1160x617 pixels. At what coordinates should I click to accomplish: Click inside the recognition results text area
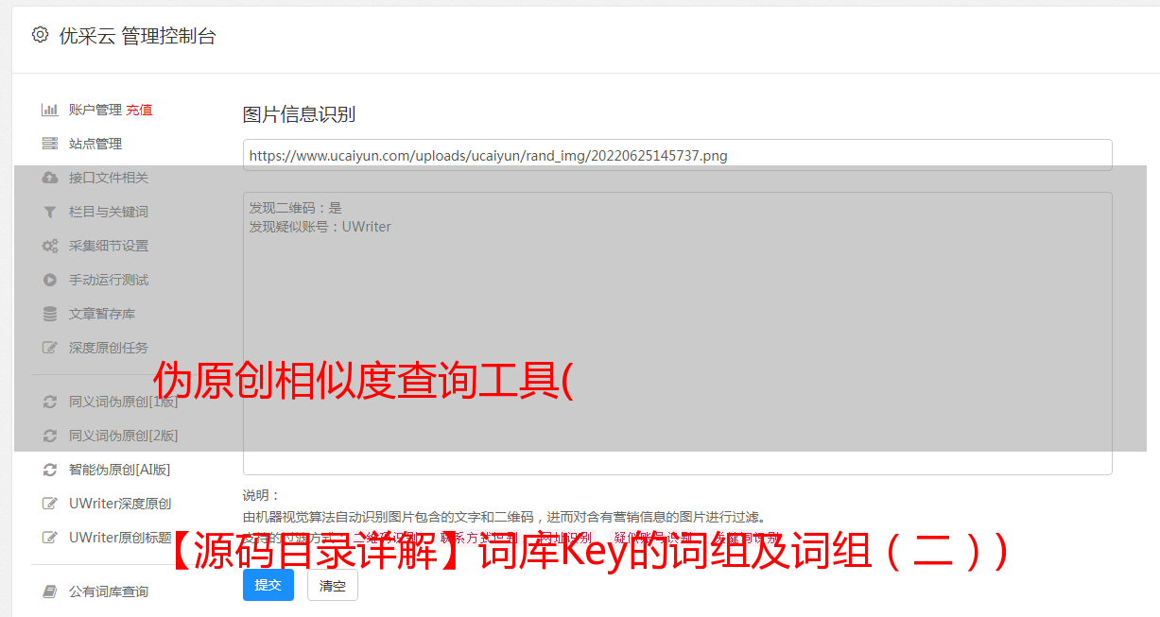pos(677,334)
